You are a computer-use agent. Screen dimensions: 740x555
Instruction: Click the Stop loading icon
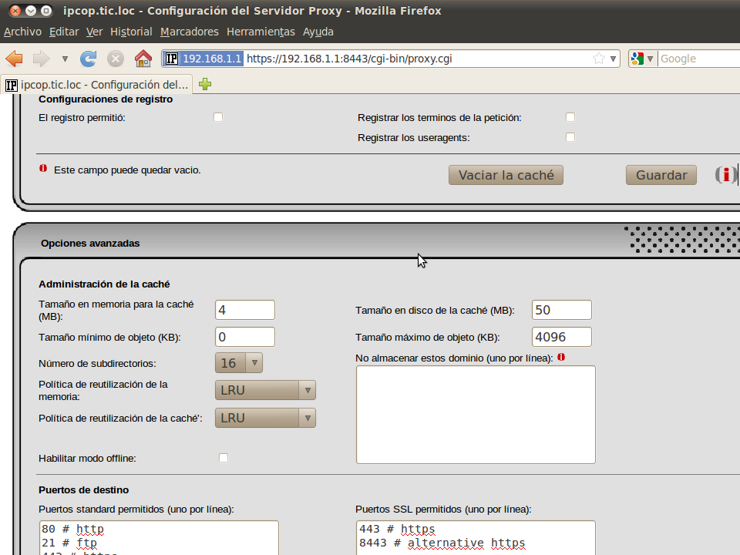point(116,59)
